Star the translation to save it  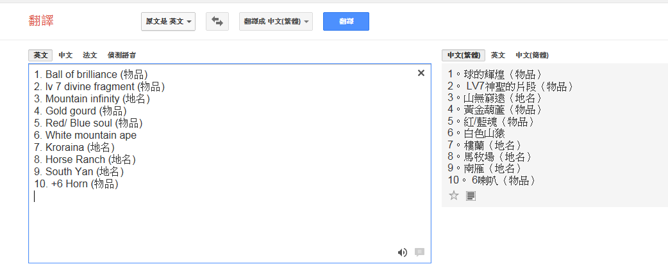pos(454,196)
